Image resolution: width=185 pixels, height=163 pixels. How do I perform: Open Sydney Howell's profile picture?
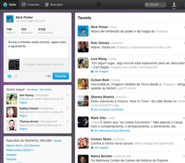point(12,112)
